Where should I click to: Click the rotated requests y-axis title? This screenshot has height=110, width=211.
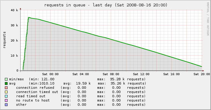5,40
